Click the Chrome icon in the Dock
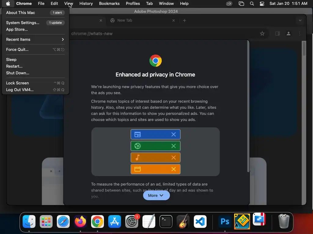 coord(98,221)
